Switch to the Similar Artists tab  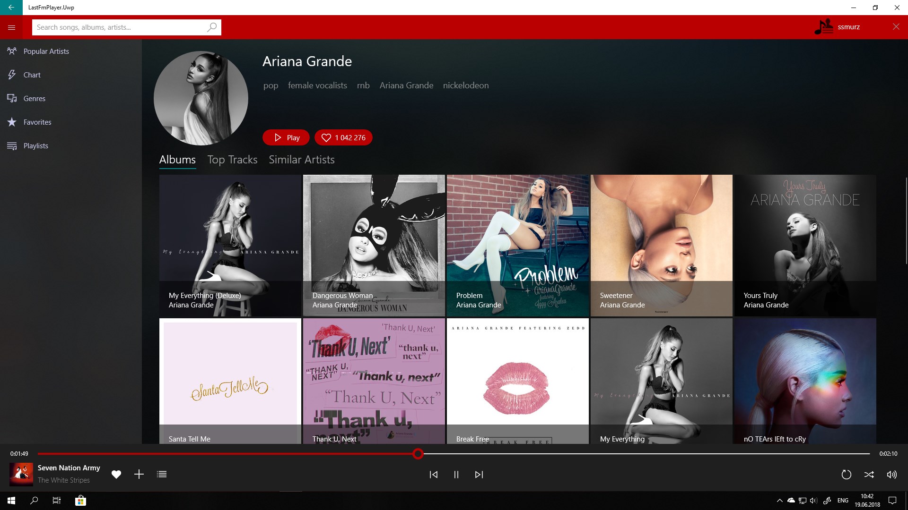pyautogui.click(x=301, y=160)
